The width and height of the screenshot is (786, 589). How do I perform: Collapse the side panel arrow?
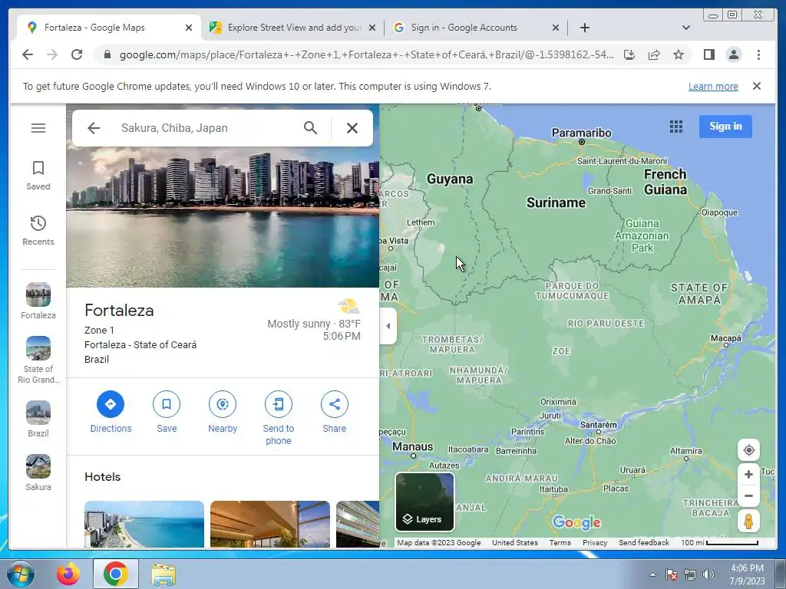(388, 326)
